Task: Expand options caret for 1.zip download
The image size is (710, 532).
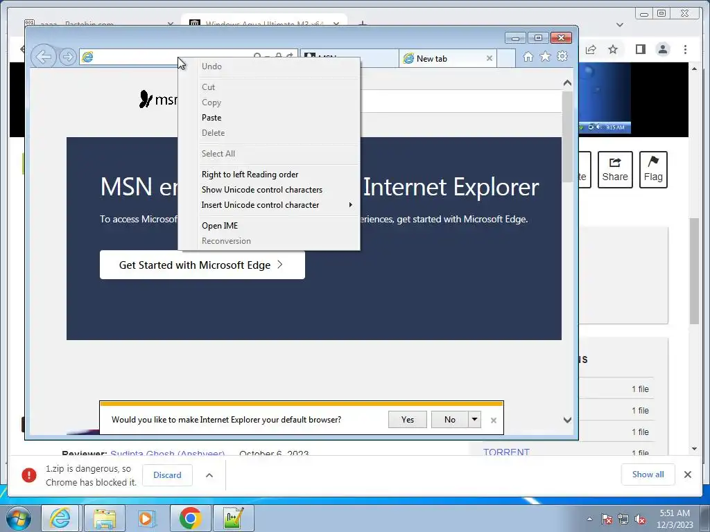Action: tap(209, 475)
